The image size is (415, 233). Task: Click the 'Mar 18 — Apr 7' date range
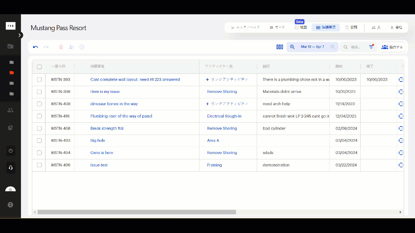(312, 47)
